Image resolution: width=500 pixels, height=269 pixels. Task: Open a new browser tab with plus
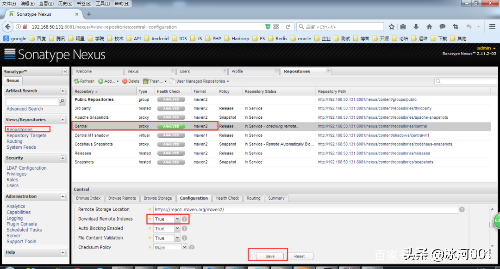[89, 14]
